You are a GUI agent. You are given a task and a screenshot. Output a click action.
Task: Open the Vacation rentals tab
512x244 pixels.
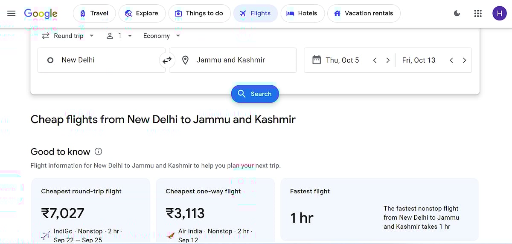[x=364, y=13]
